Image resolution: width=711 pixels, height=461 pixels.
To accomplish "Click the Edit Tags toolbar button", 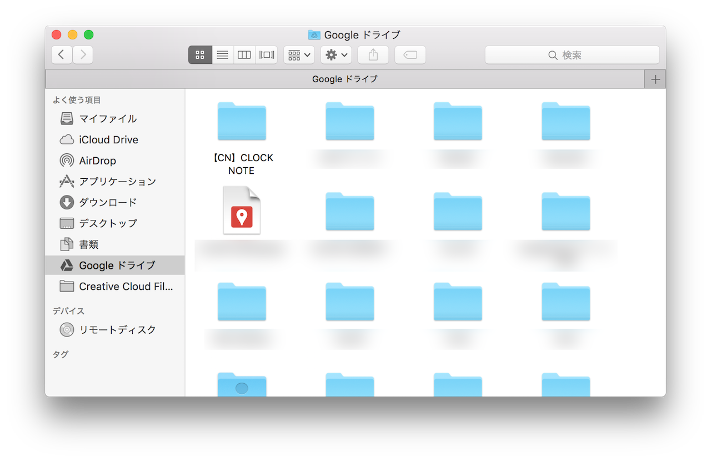I will (x=410, y=55).
